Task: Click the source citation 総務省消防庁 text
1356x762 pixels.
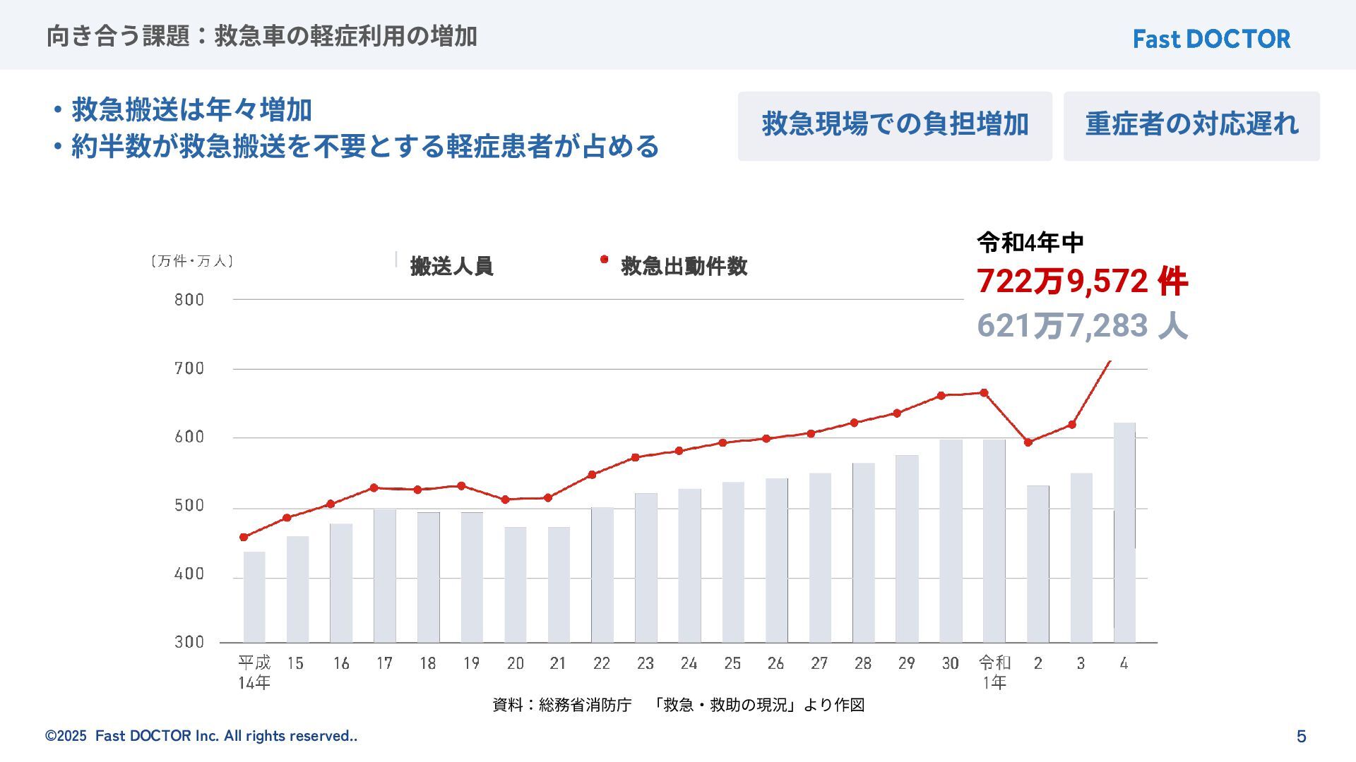Action: [585, 705]
